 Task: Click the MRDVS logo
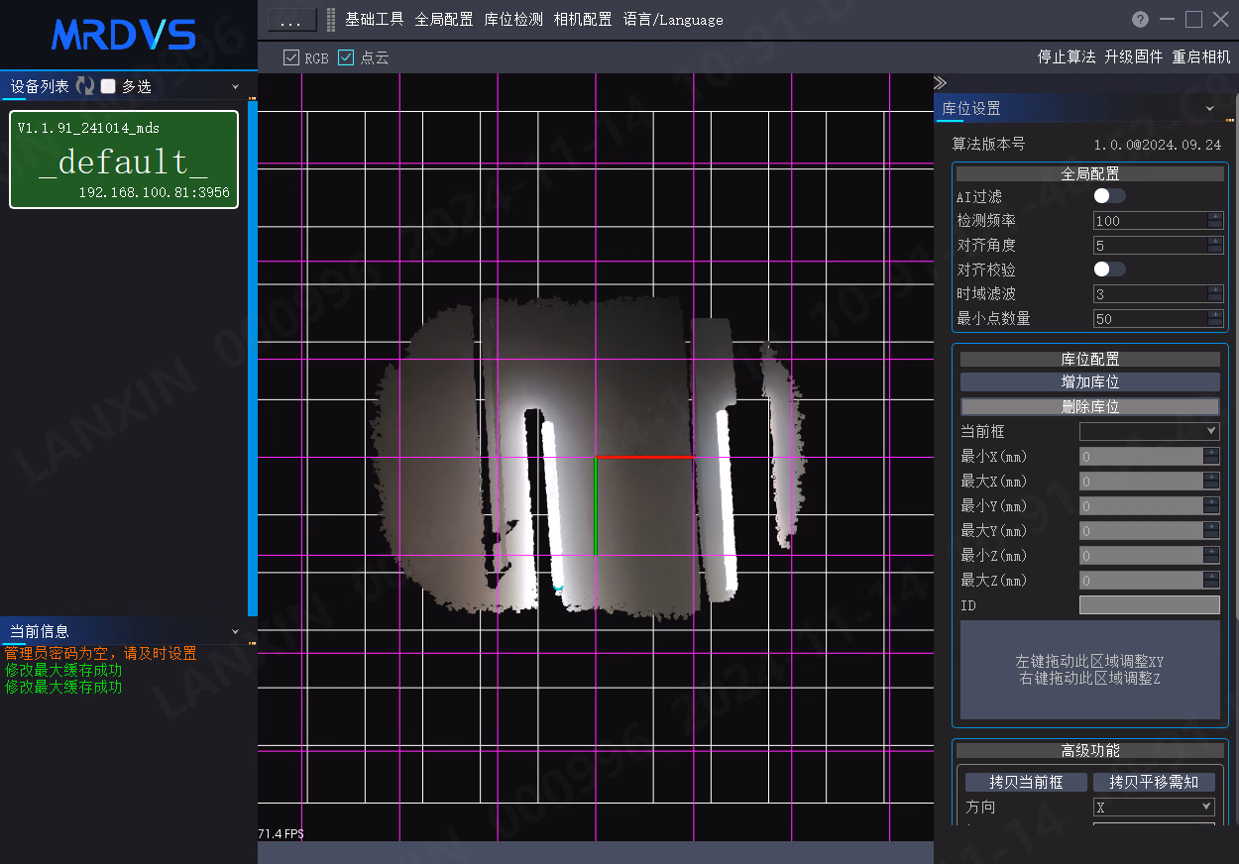point(124,35)
